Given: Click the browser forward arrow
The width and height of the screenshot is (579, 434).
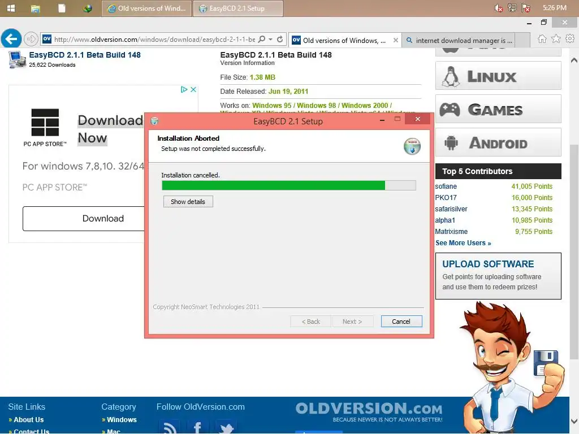Looking at the screenshot, I should pyautogui.click(x=31, y=39).
